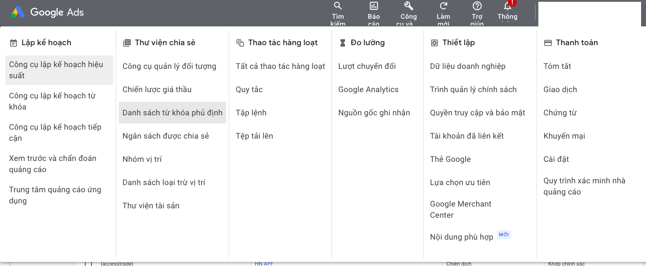Open the Trợ giúp help icon

[477, 6]
